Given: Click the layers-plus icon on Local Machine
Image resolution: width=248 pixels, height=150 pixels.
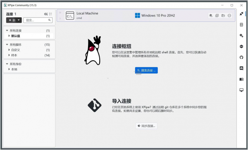Looking at the screenshot, I should point(211,16).
